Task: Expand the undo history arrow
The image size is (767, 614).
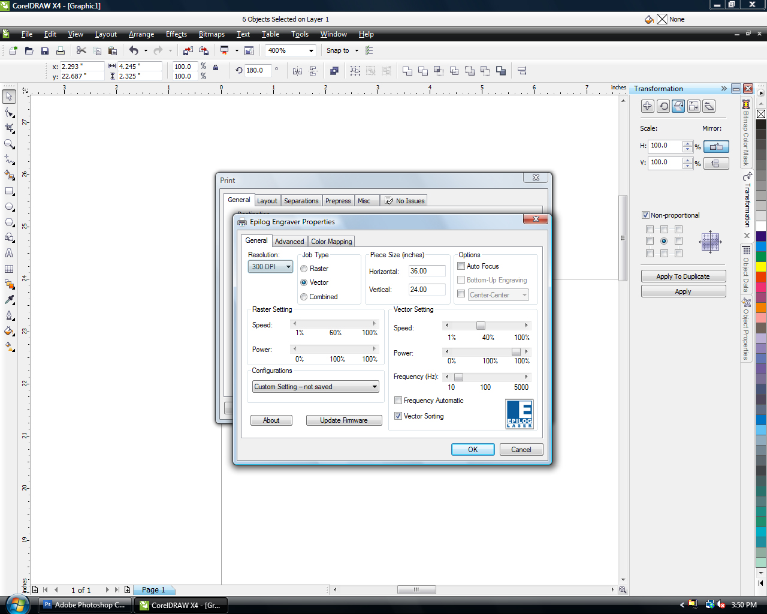Action: point(146,50)
